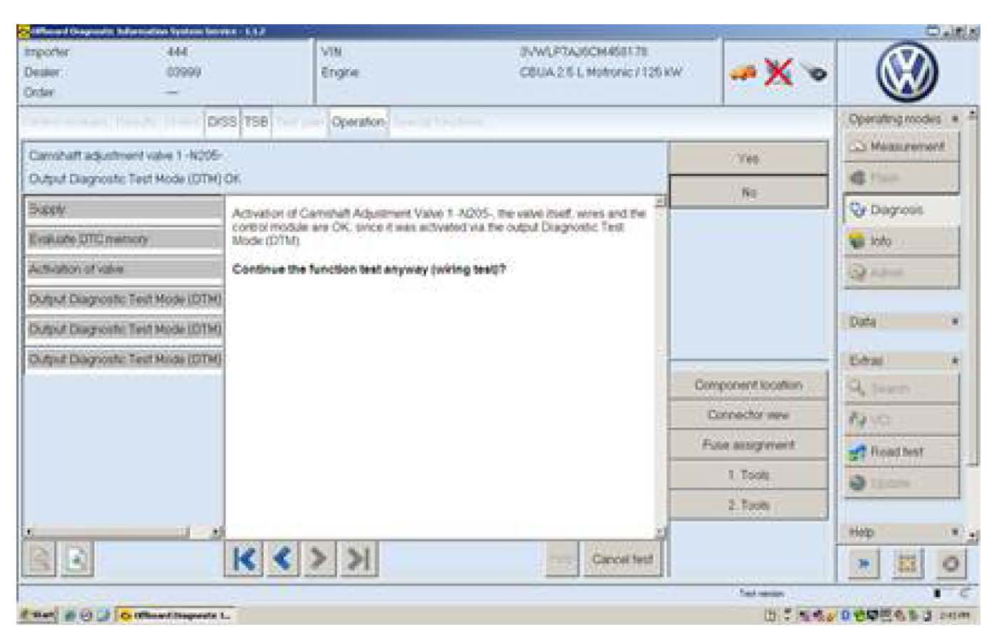The image size is (989, 642).
Task: Expand the Data section
Action: [955, 322]
